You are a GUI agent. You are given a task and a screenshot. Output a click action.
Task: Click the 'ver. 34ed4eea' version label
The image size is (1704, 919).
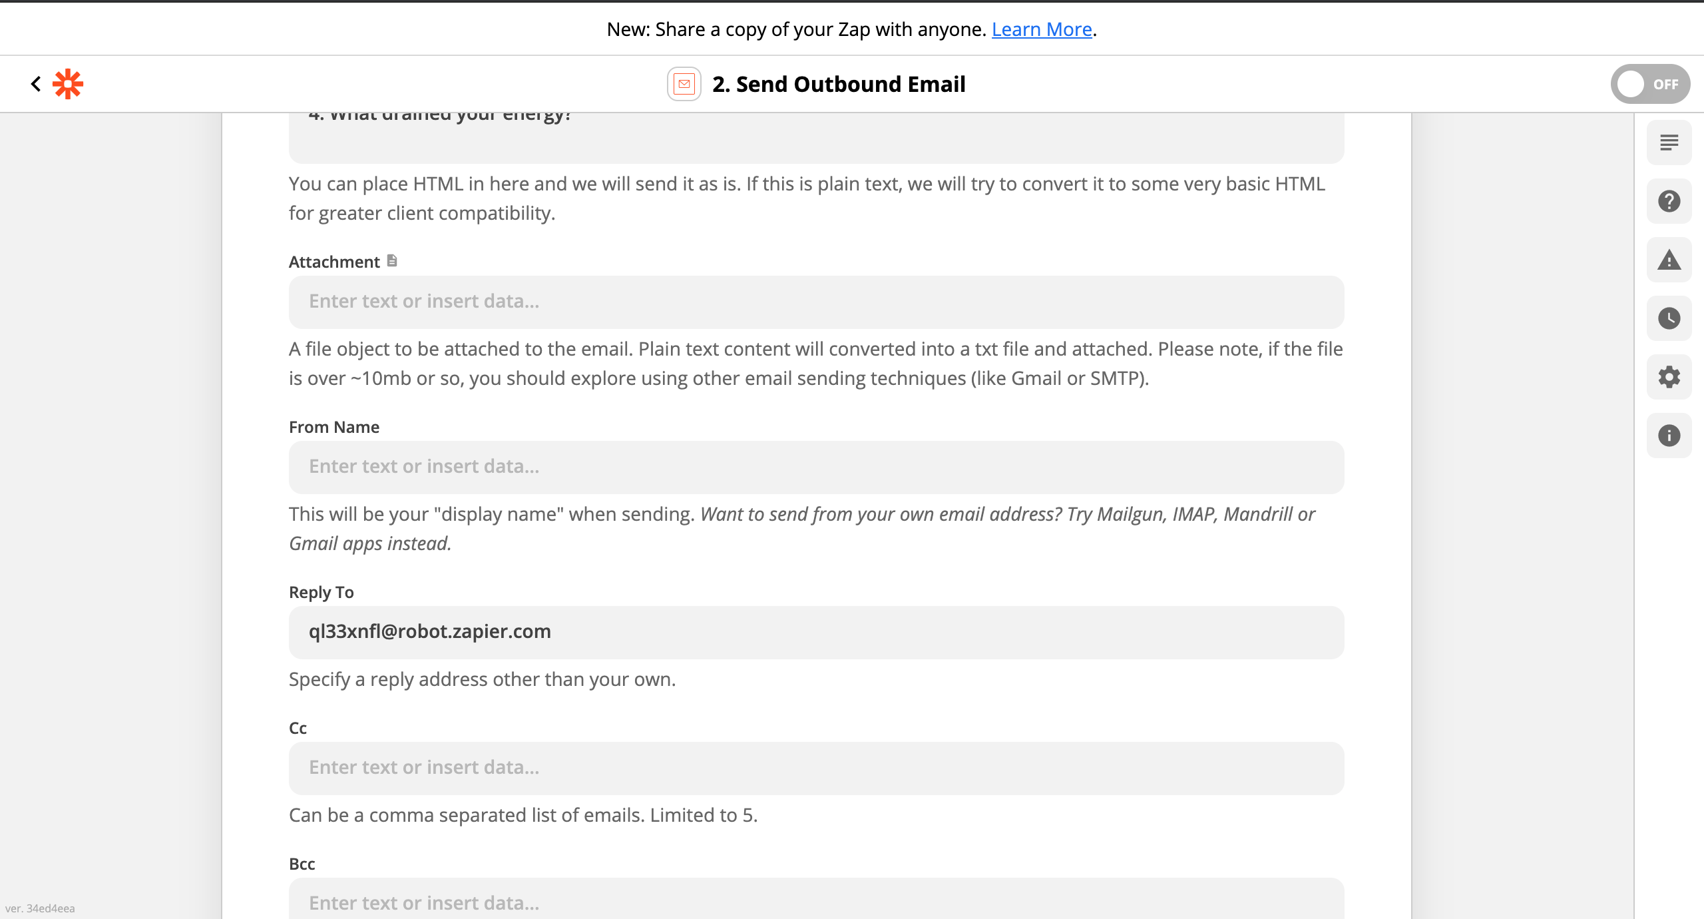pos(40,908)
